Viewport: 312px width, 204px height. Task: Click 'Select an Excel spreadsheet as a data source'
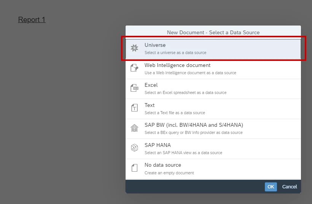[185, 92]
